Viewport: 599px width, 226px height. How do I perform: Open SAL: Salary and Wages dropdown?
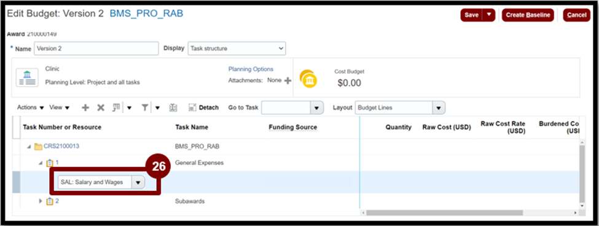point(138,182)
